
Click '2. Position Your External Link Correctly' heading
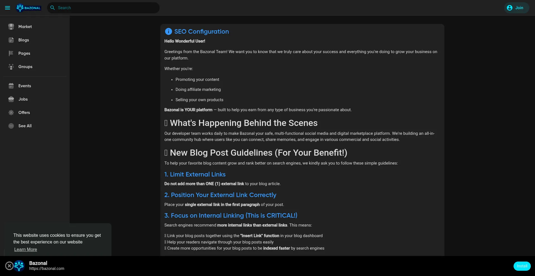pyautogui.click(x=220, y=195)
